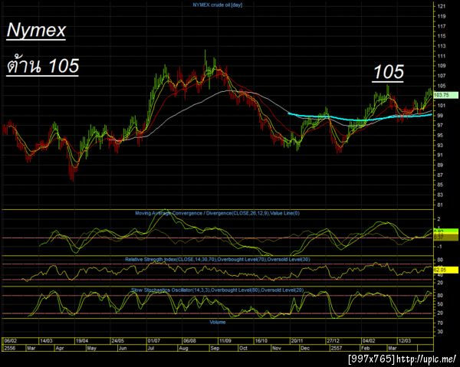
Task: Select the Relative Strength Index title text
Action: tap(218, 260)
